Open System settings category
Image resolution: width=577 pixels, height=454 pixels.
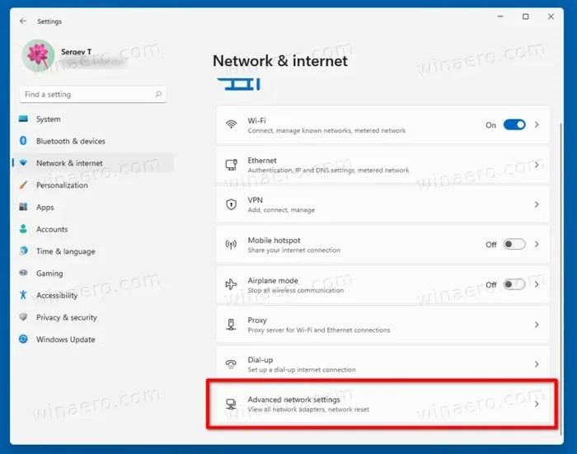(x=92, y=119)
